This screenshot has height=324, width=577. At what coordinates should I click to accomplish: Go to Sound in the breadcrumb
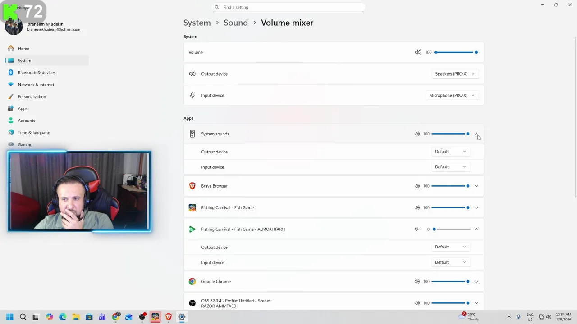coord(236,22)
